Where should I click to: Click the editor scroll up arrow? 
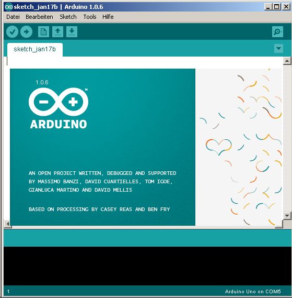click(287, 61)
